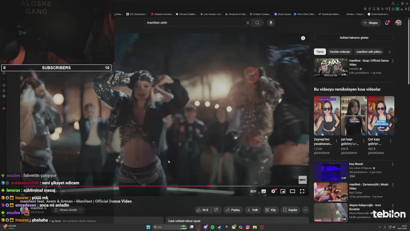
Task: Toggle autoplay switch in the player
Action: (253, 191)
